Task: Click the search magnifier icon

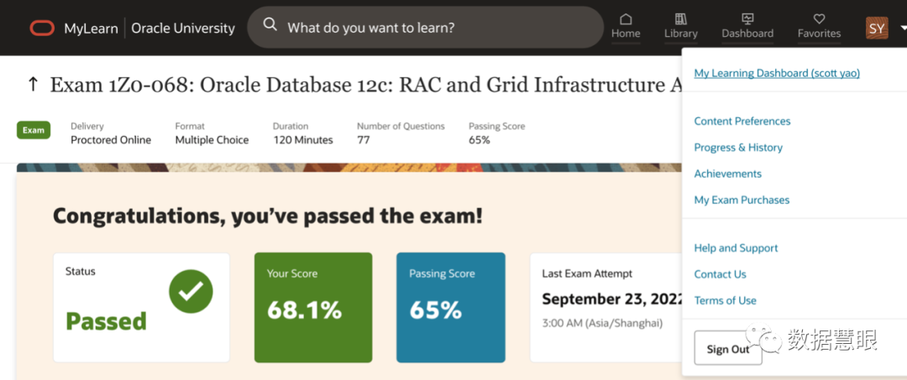Action: pyautogui.click(x=270, y=24)
